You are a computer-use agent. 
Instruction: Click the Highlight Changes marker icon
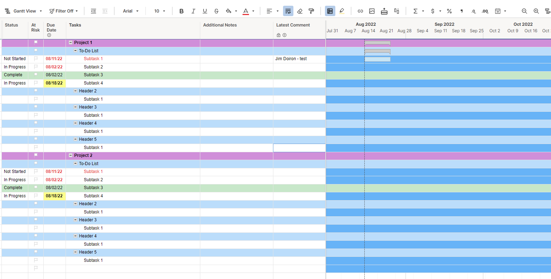[341, 11]
